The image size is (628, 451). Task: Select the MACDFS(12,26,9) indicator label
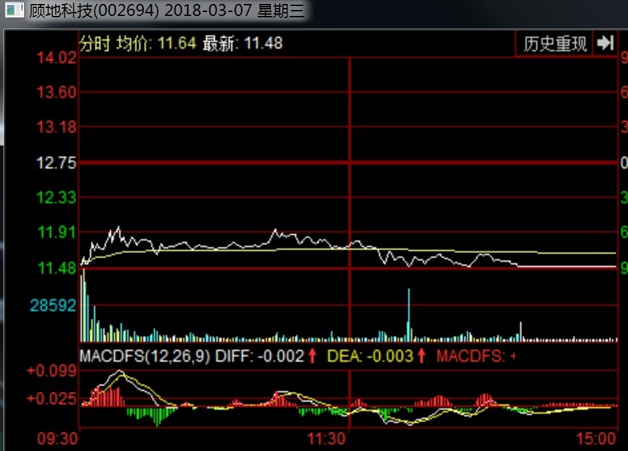[145, 356]
